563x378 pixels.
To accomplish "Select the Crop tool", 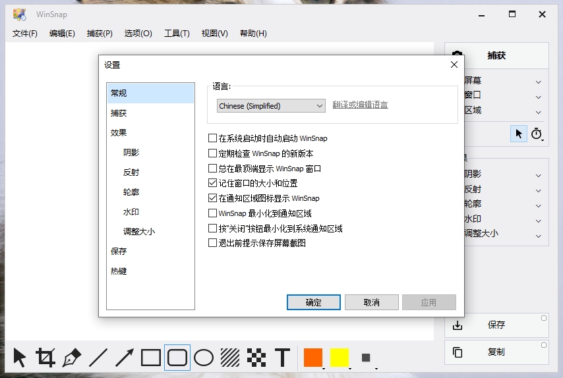I will coord(45,357).
